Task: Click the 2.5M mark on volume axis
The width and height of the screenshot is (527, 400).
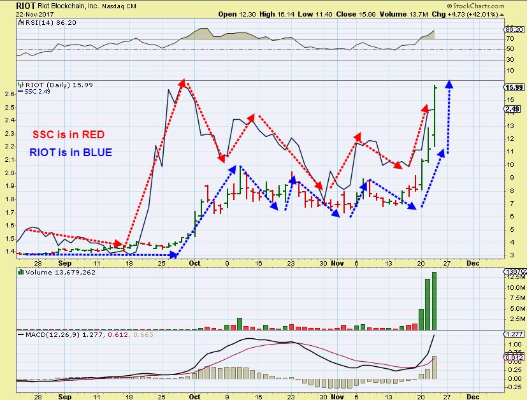Action: click(517, 318)
